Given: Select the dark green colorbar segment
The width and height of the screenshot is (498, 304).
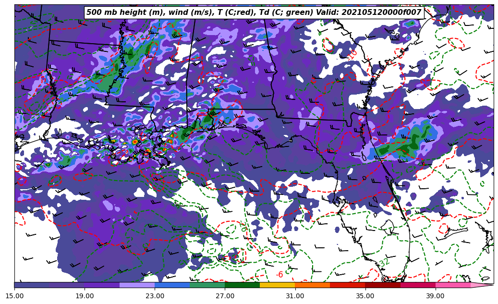Looking at the screenshot, I should pos(242,285).
